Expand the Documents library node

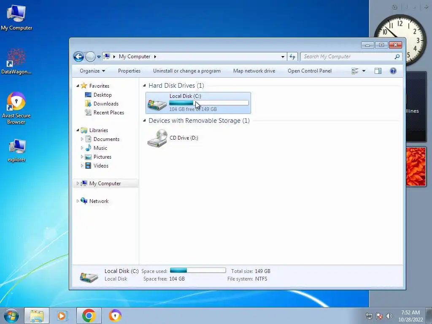[82, 139]
